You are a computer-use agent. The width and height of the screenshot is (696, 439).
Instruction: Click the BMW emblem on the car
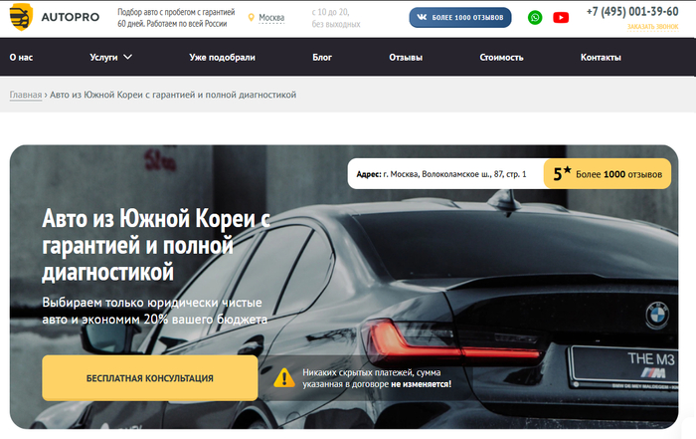point(655,313)
